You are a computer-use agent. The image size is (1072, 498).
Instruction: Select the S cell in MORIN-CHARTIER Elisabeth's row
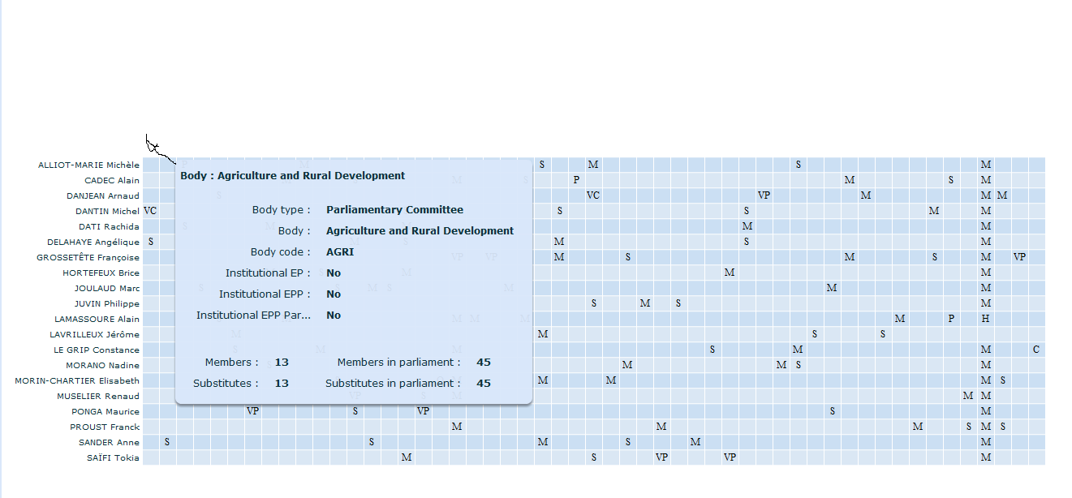pyautogui.click(x=1003, y=380)
